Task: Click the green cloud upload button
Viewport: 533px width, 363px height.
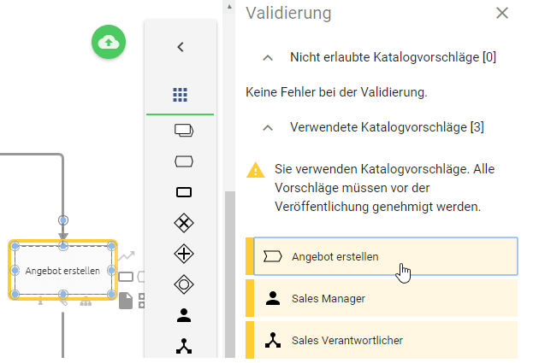Action: coord(109,42)
